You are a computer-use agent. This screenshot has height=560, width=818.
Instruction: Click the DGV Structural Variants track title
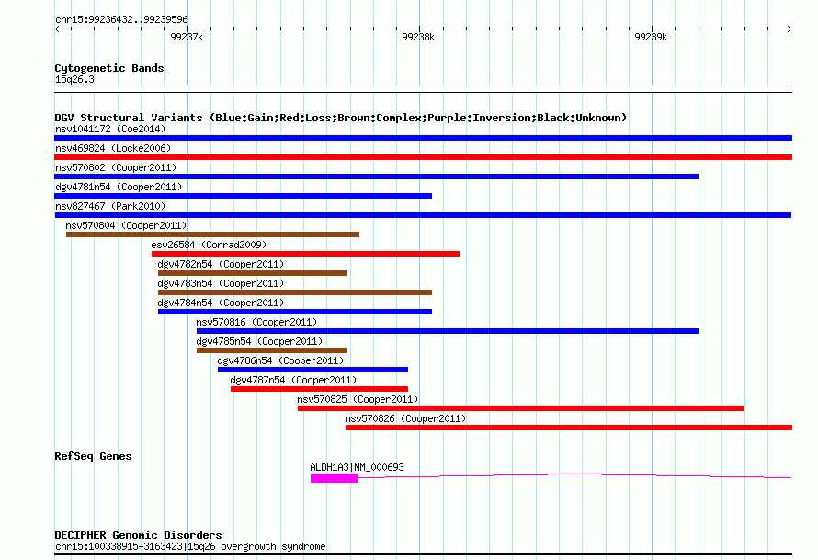pos(340,118)
